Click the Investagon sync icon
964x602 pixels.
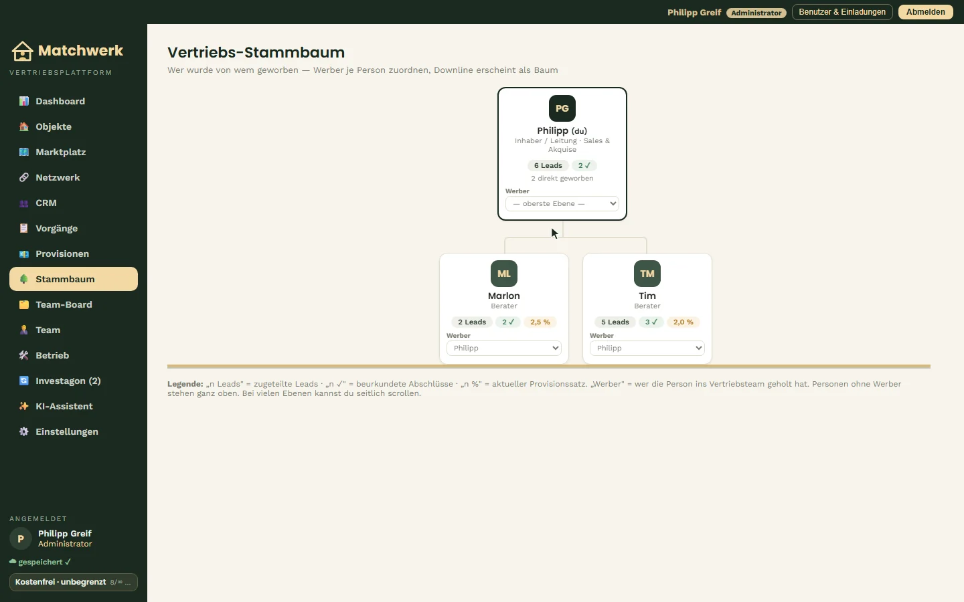click(x=24, y=381)
